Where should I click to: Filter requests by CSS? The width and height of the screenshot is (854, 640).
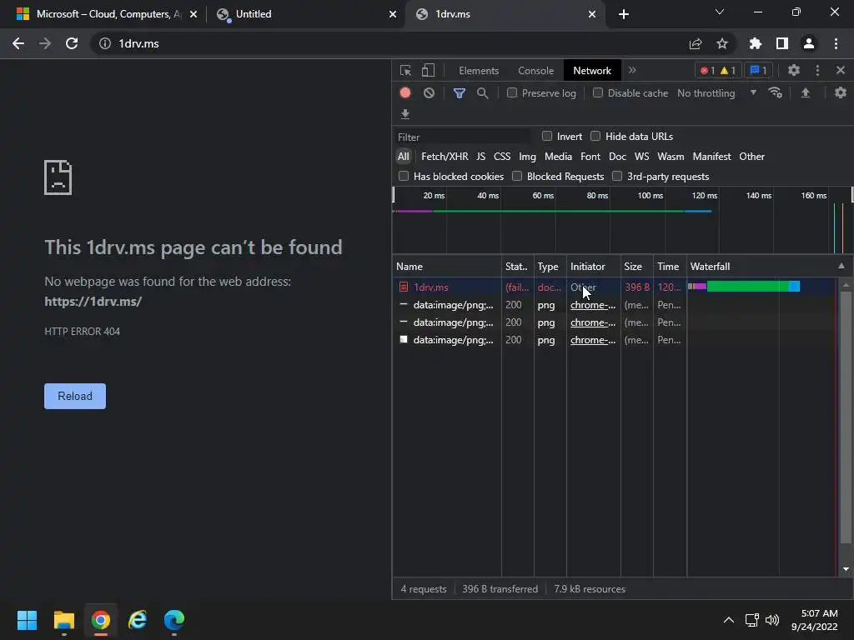501,157
